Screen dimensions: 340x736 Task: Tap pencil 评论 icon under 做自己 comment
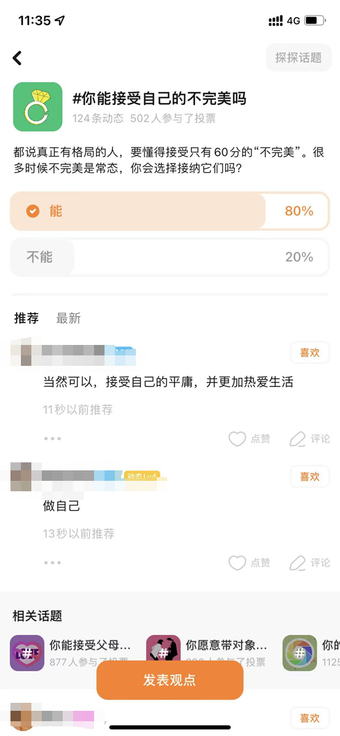297,563
